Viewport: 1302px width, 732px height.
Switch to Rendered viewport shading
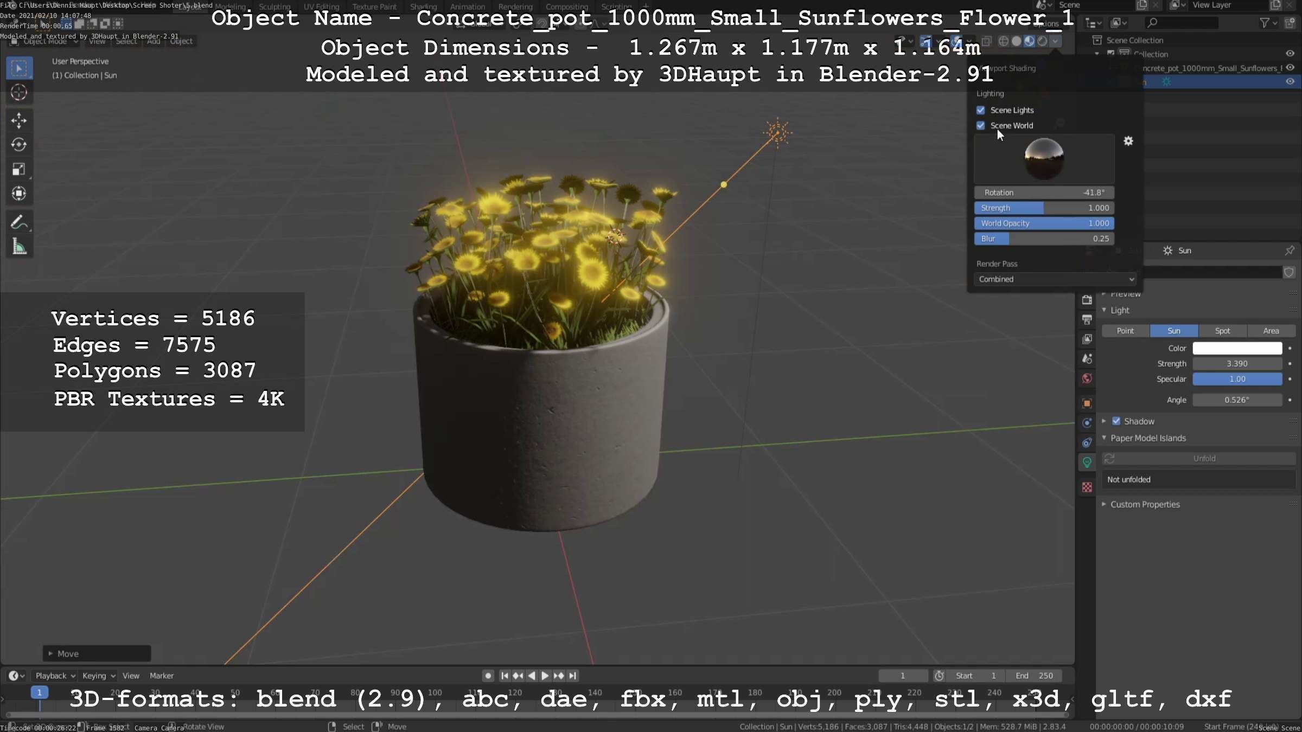(x=1042, y=41)
